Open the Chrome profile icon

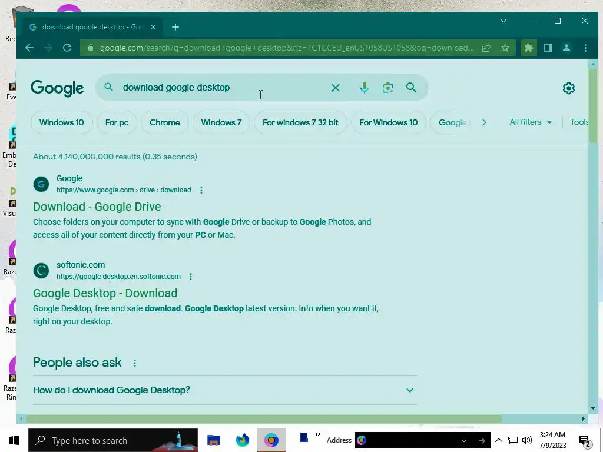tap(566, 48)
